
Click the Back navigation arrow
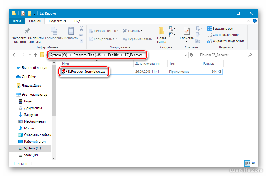15,55
